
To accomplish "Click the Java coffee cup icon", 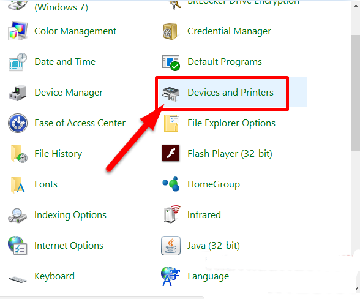I will tap(171, 246).
